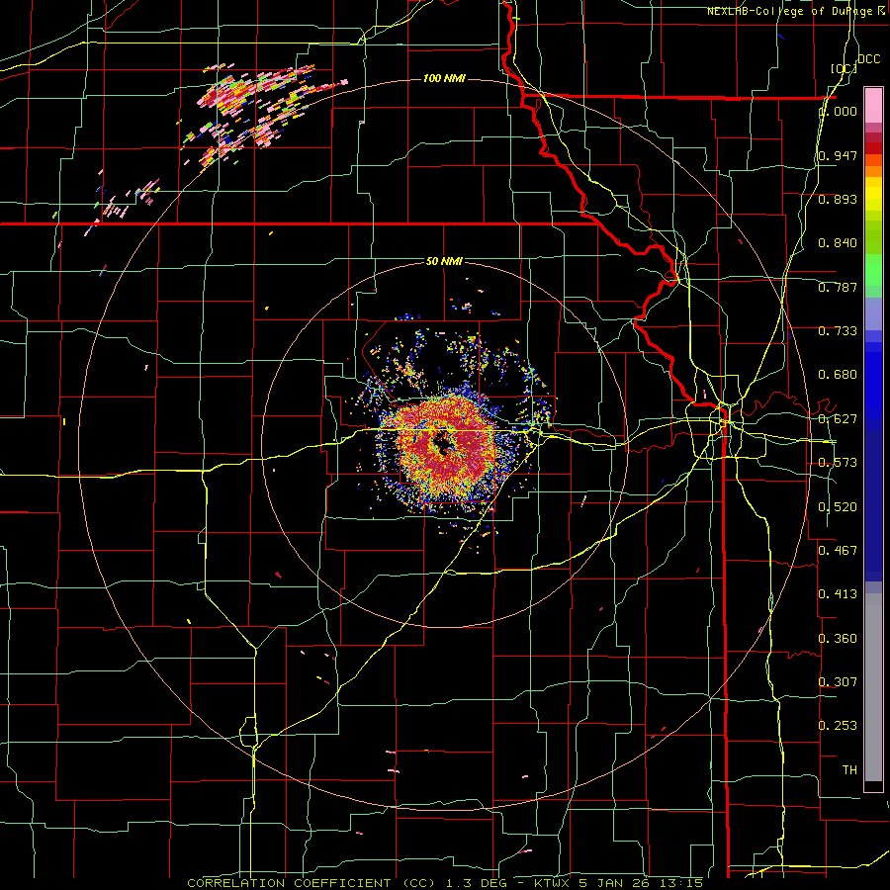Click the 0.787 legend value
Viewport: 890px width, 890px height.
(x=838, y=287)
